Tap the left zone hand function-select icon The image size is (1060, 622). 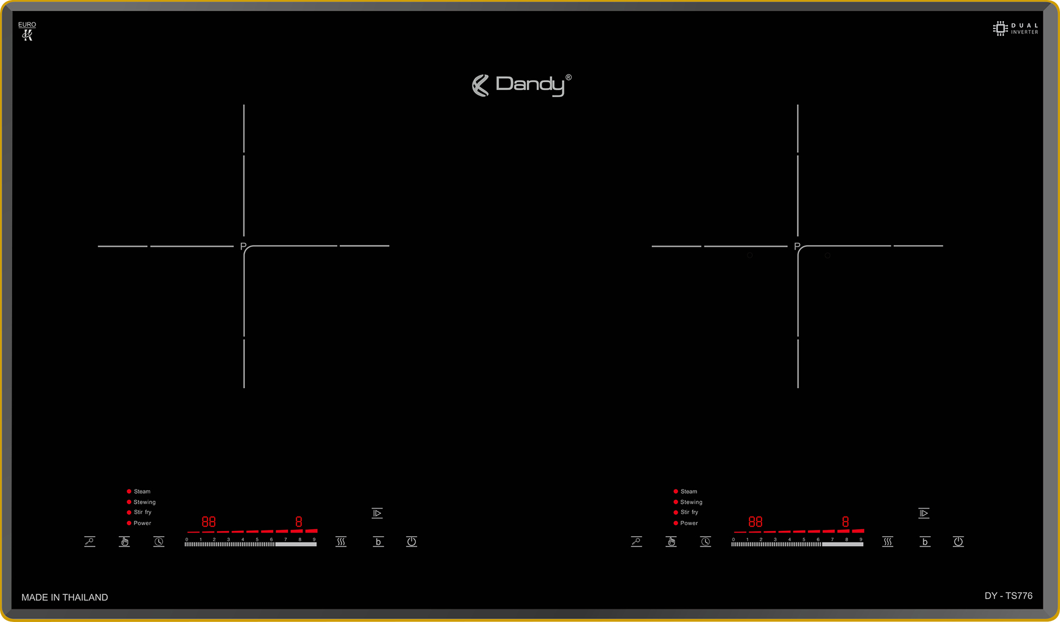pyautogui.click(x=125, y=541)
